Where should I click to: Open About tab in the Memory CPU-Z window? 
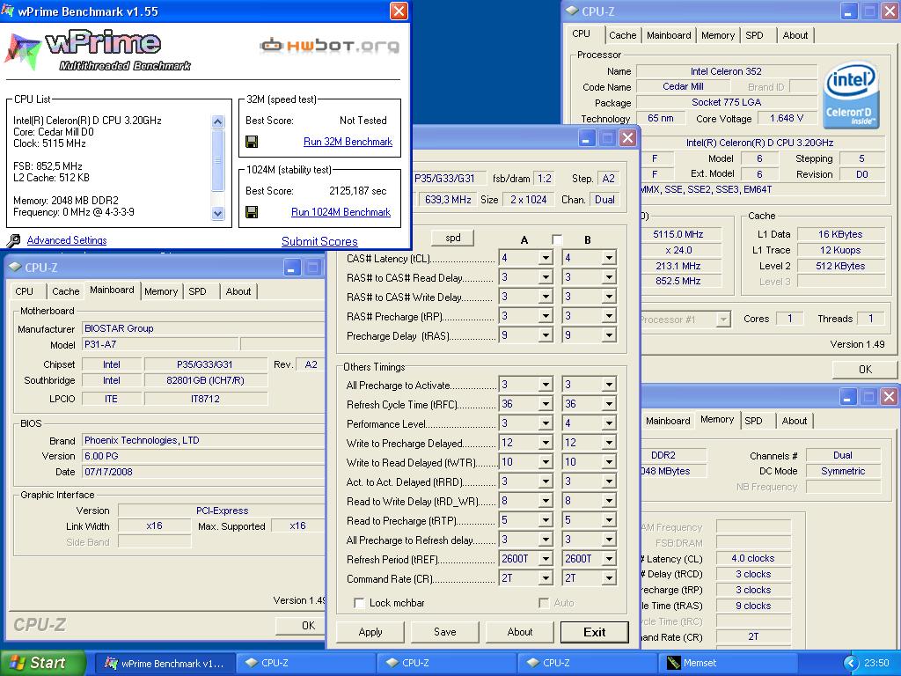[x=795, y=421]
